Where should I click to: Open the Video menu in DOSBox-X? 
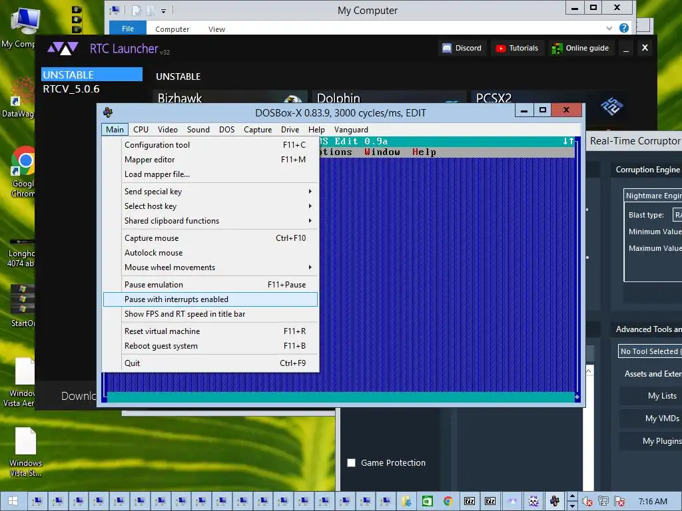coord(167,130)
